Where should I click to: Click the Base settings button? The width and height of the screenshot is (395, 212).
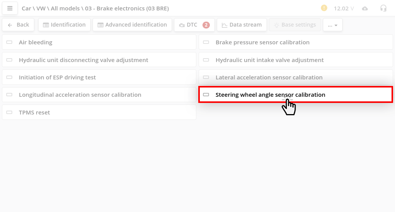(295, 25)
